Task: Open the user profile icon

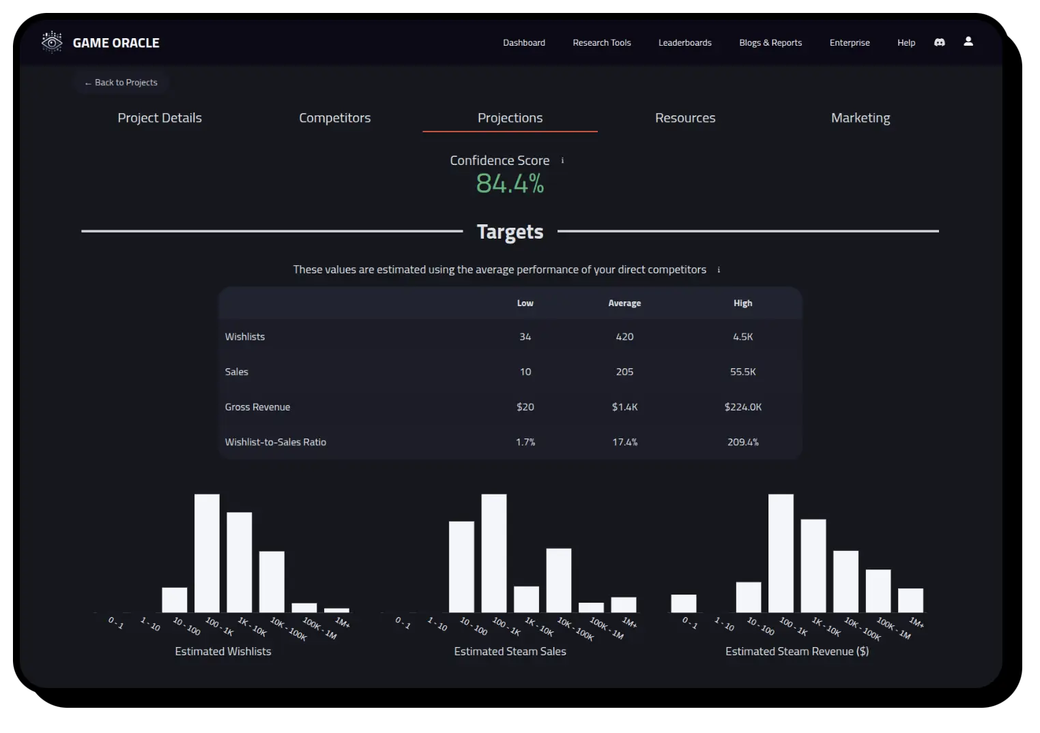Action: [x=968, y=42]
